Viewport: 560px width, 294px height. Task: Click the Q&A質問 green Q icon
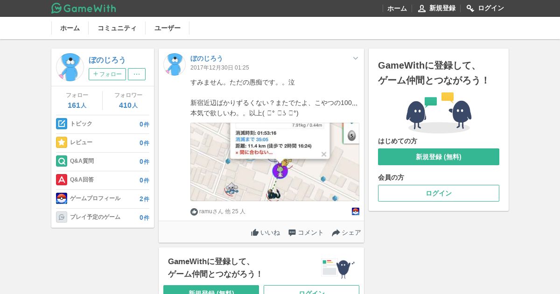(x=62, y=161)
